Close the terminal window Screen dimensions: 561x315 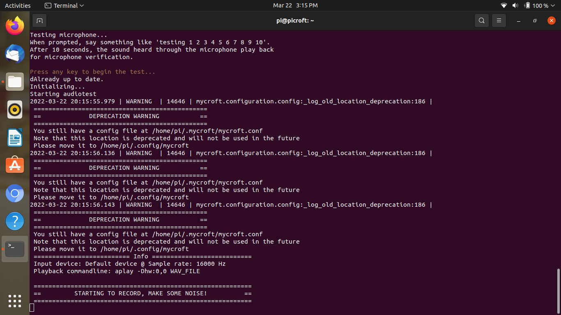(x=552, y=21)
